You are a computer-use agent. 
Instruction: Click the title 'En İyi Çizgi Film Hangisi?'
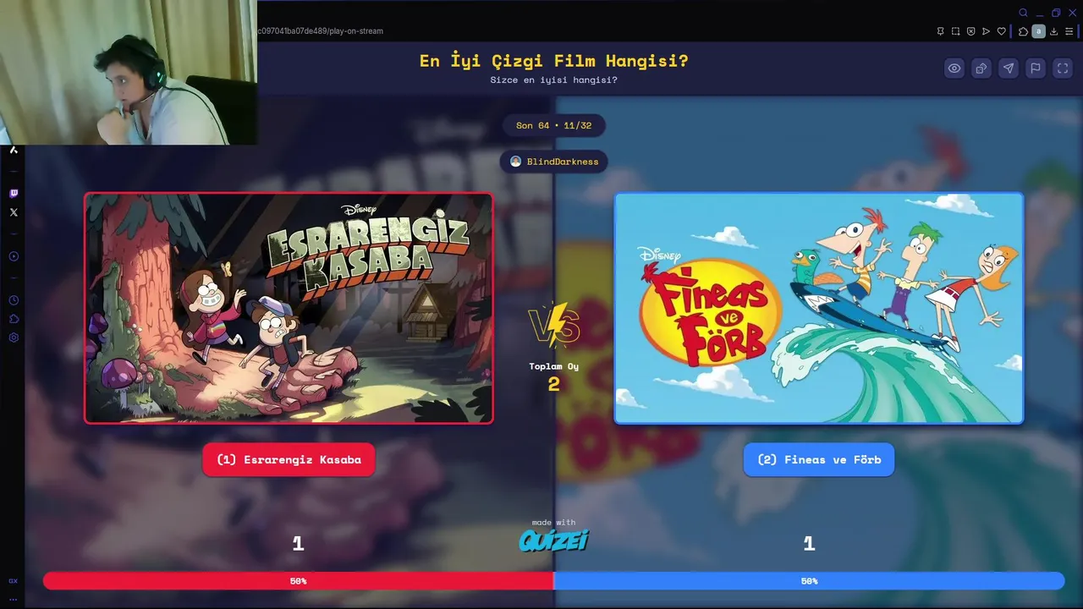[554, 61]
